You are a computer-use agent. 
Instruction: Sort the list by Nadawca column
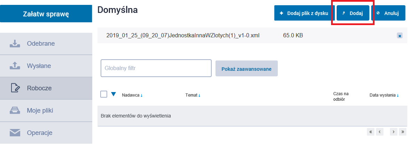click(132, 95)
